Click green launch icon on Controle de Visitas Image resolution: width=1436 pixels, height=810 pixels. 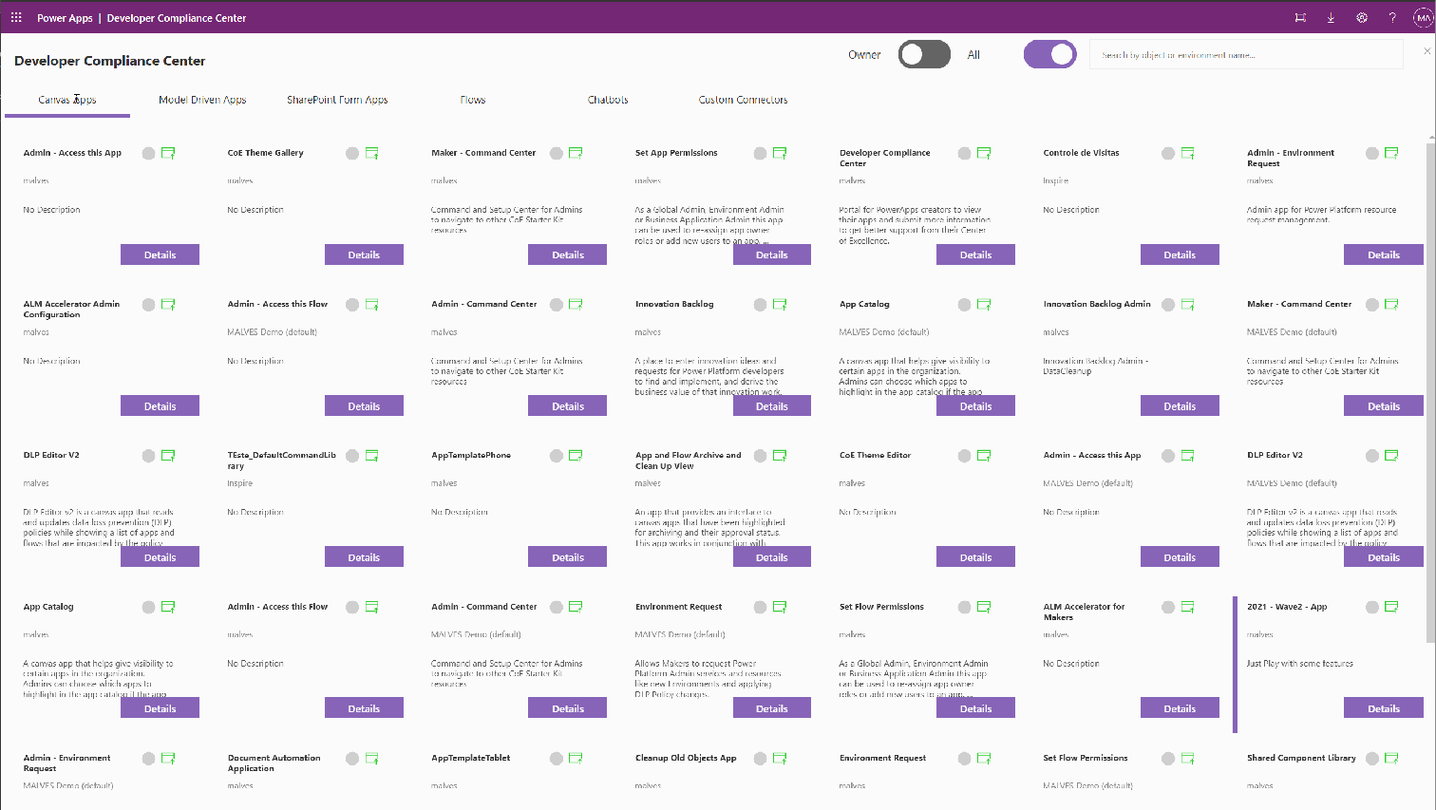[1188, 153]
